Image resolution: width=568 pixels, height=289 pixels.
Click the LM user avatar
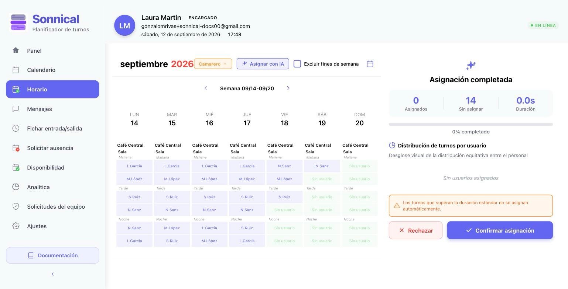coord(124,25)
